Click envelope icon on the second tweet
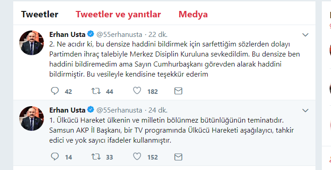Image resolution: width=331 pixels, height=170 pixels. (x=178, y=156)
